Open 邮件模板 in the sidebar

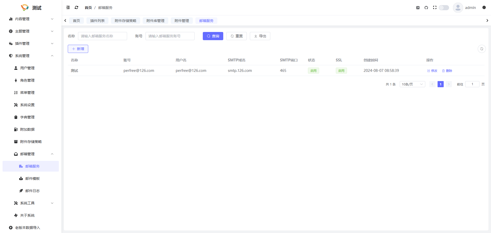point(32,179)
